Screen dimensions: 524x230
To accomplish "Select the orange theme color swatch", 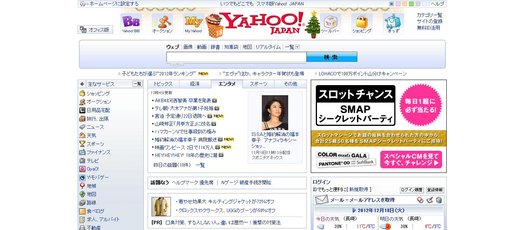I will [x=405, y=4].
